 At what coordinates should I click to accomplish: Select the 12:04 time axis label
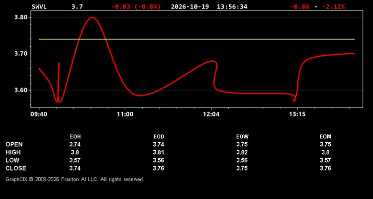[211, 114]
